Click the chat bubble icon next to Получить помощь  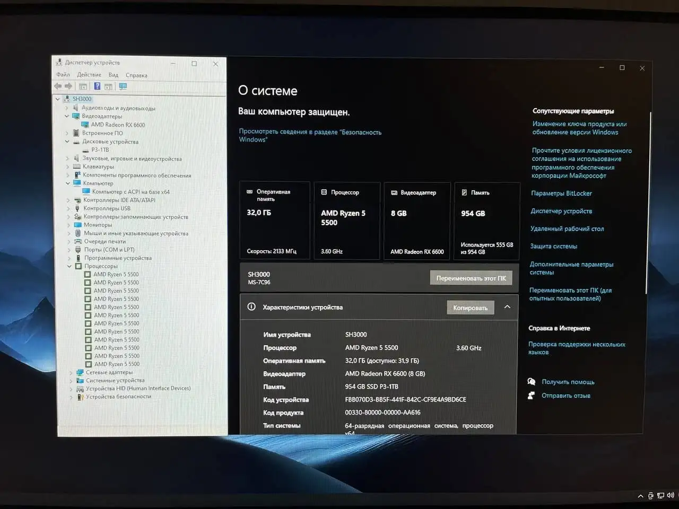(x=532, y=382)
